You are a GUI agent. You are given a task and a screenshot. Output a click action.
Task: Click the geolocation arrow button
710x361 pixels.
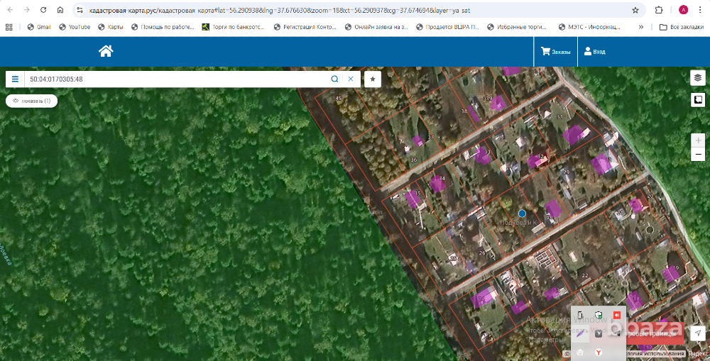coord(698,333)
